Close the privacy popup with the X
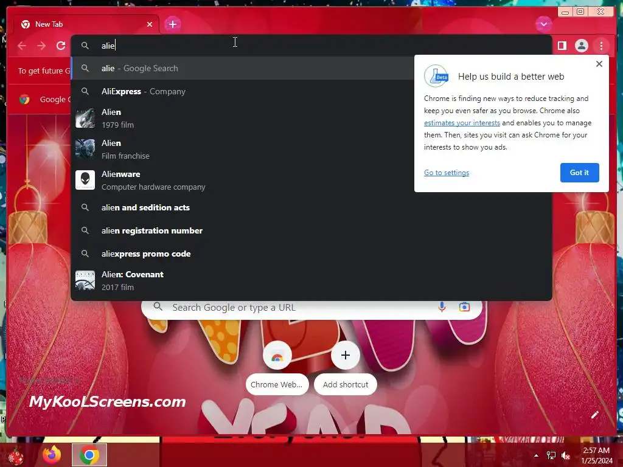The height and width of the screenshot is (467, 623). point(599,64)
